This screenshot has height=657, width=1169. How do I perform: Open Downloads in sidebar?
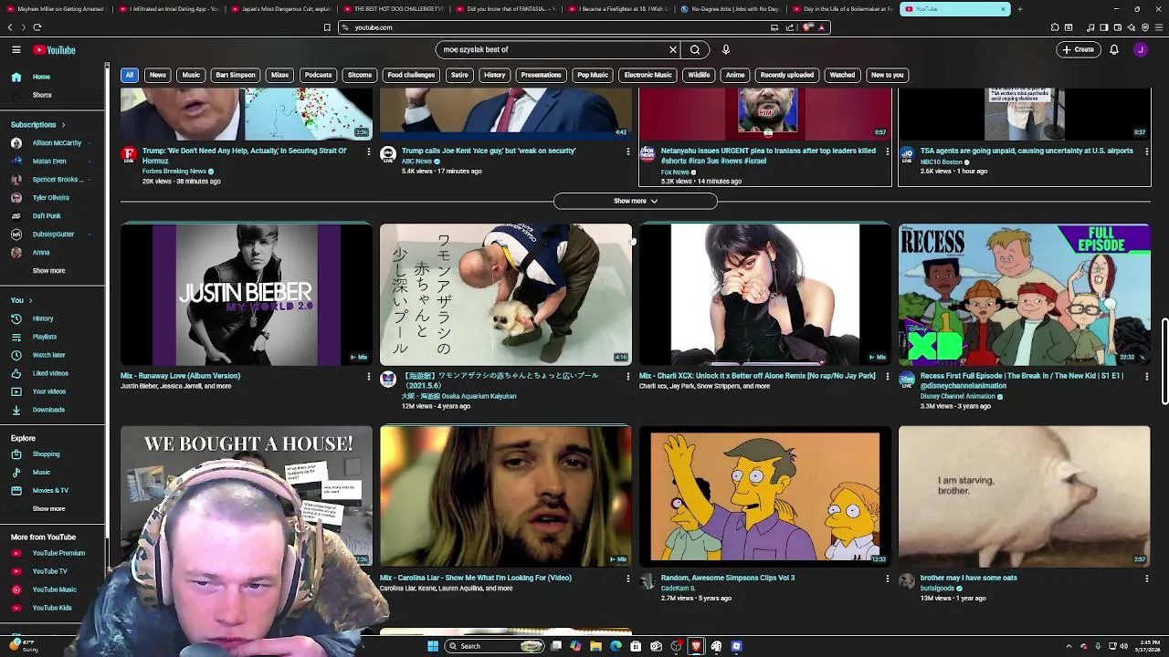(53, 410)
